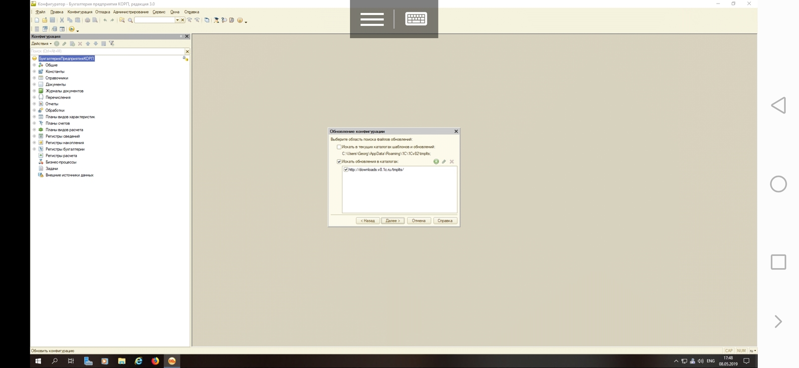Click the Windows Start button
Screen dimensions: 799x368
pos(38,361)
